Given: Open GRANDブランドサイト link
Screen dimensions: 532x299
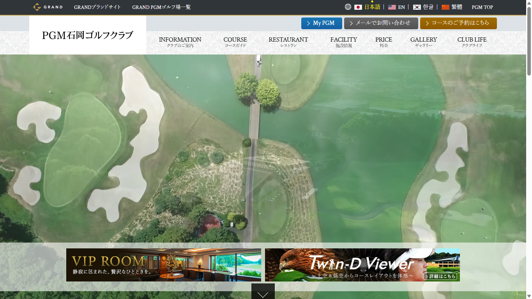Looking at the screenshot, I should (97, 7).
